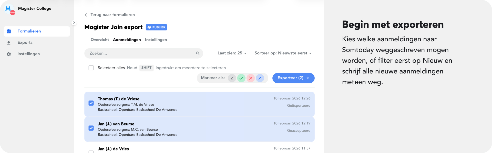Mark selection with grey incoming arrow icon
Image resolution: width=492 pixels, height=153 pixels.
232,78
